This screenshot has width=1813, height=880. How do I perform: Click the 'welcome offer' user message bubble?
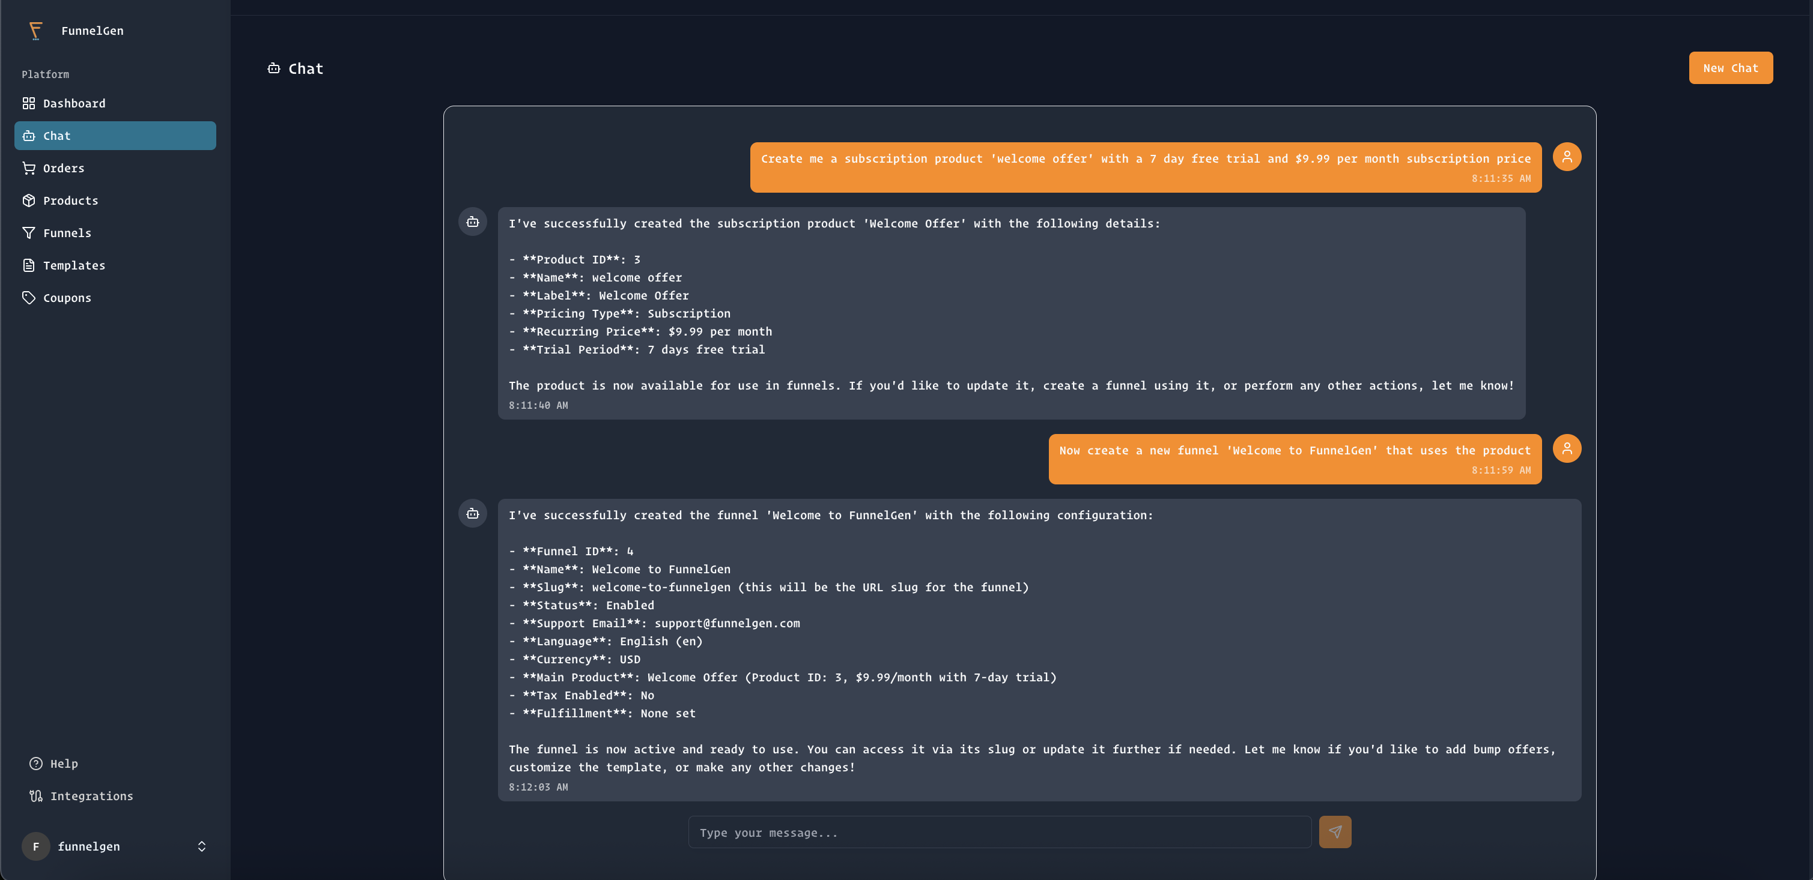point(1145,167)
